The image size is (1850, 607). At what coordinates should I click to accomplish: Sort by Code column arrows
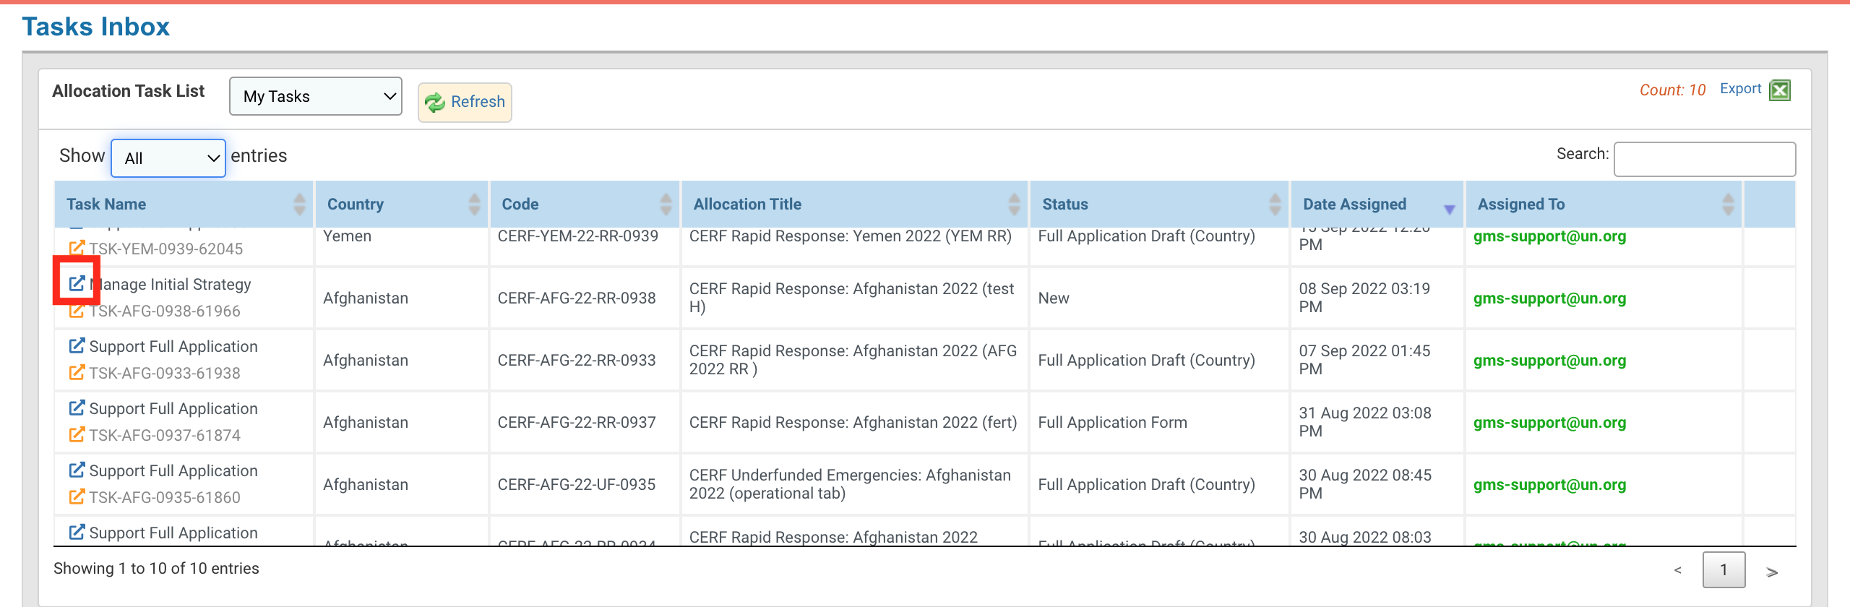pyautogui.click(x=666, y=205)
